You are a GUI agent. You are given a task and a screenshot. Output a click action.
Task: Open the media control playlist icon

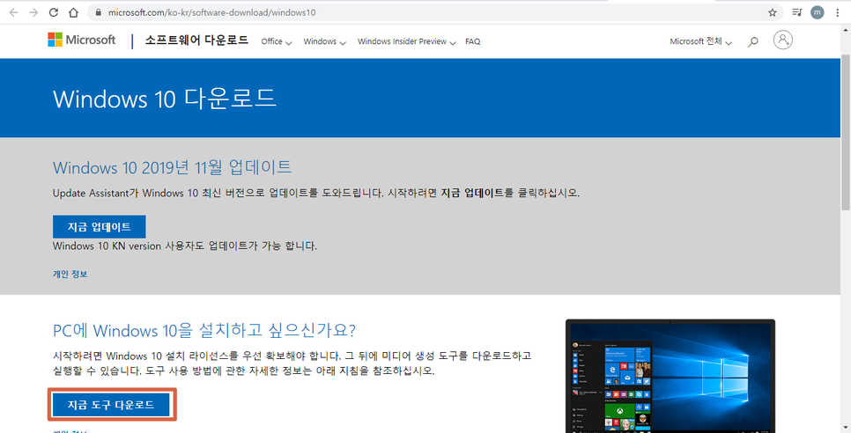click(796, 12)
